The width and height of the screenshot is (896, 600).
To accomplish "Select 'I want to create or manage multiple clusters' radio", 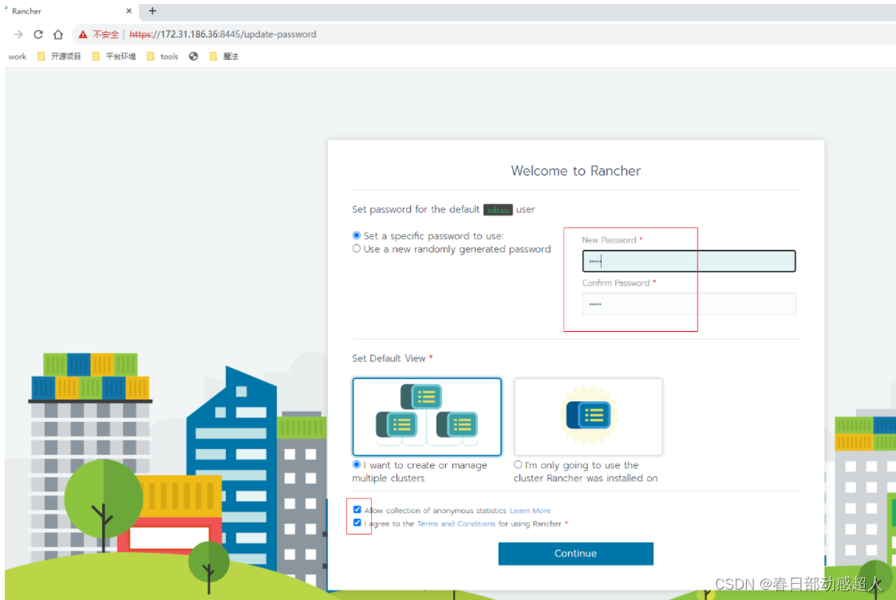I will 357,464.
